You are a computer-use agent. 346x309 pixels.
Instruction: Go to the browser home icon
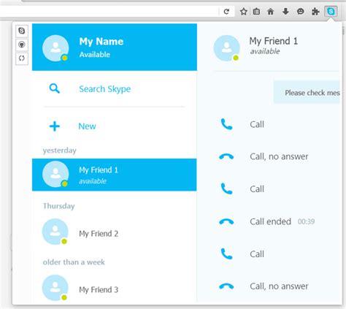click(x=271, y=11)
